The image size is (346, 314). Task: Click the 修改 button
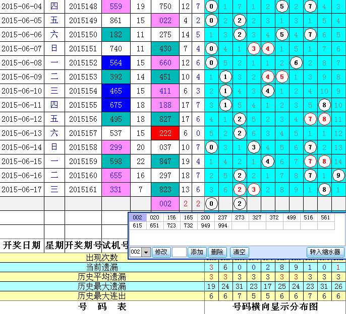click(161, 252)
